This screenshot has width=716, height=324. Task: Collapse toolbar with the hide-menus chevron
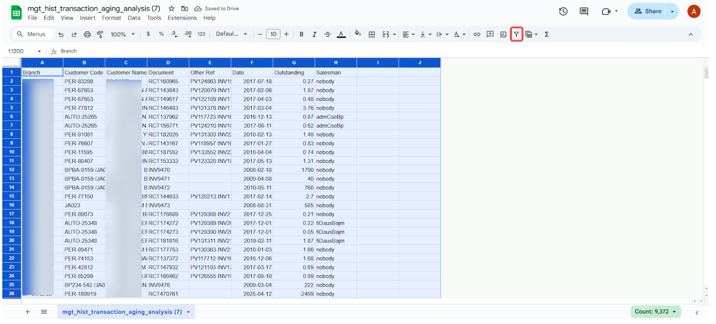coord(691,34)
